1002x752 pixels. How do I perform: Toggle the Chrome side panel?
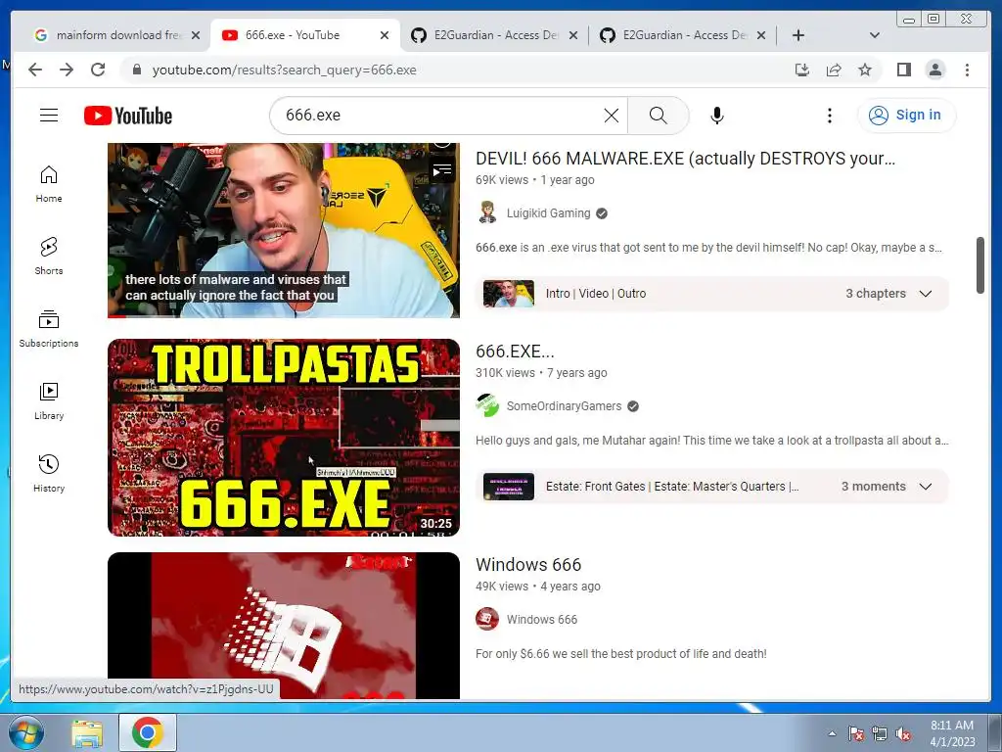(x=903, y=70)
